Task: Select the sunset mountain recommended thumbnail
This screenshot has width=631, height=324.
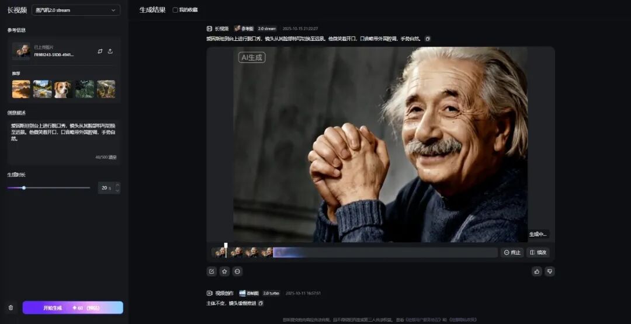Action: pyautogui.click(x=21, y=89)
